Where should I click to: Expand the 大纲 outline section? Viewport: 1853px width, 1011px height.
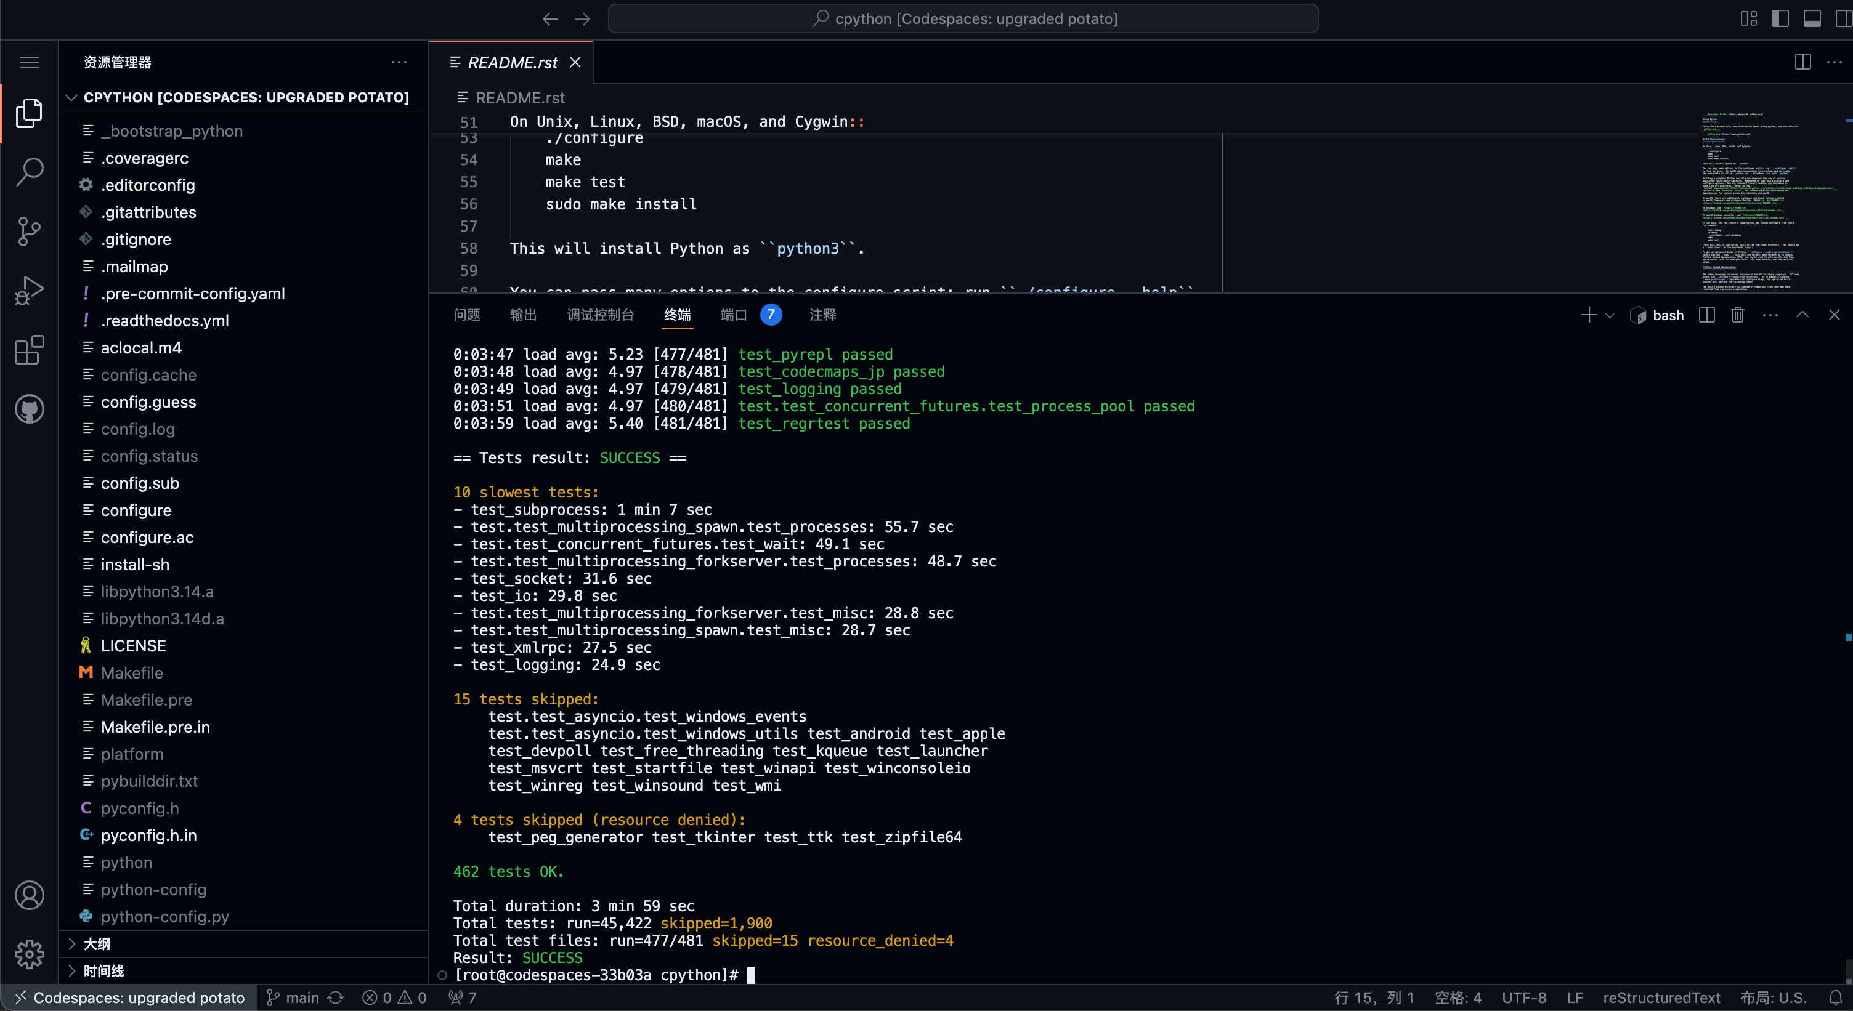tap(97, 943)
